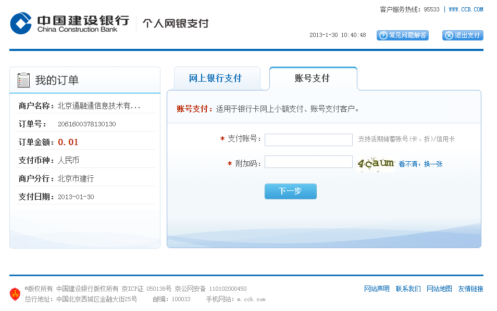Screen dimensions: 497x311
Task: Click merchant name 北京通融通信息技术有...
Action: click(x=99, y=106)
